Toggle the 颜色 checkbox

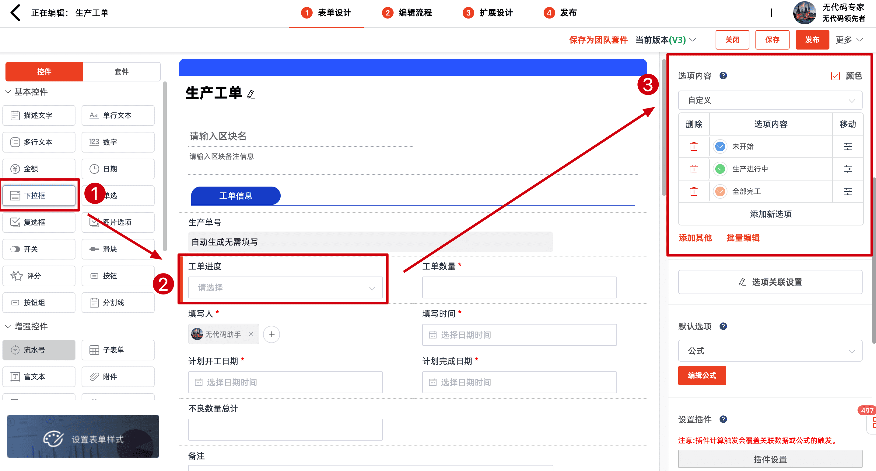click(x=836, y=76)
